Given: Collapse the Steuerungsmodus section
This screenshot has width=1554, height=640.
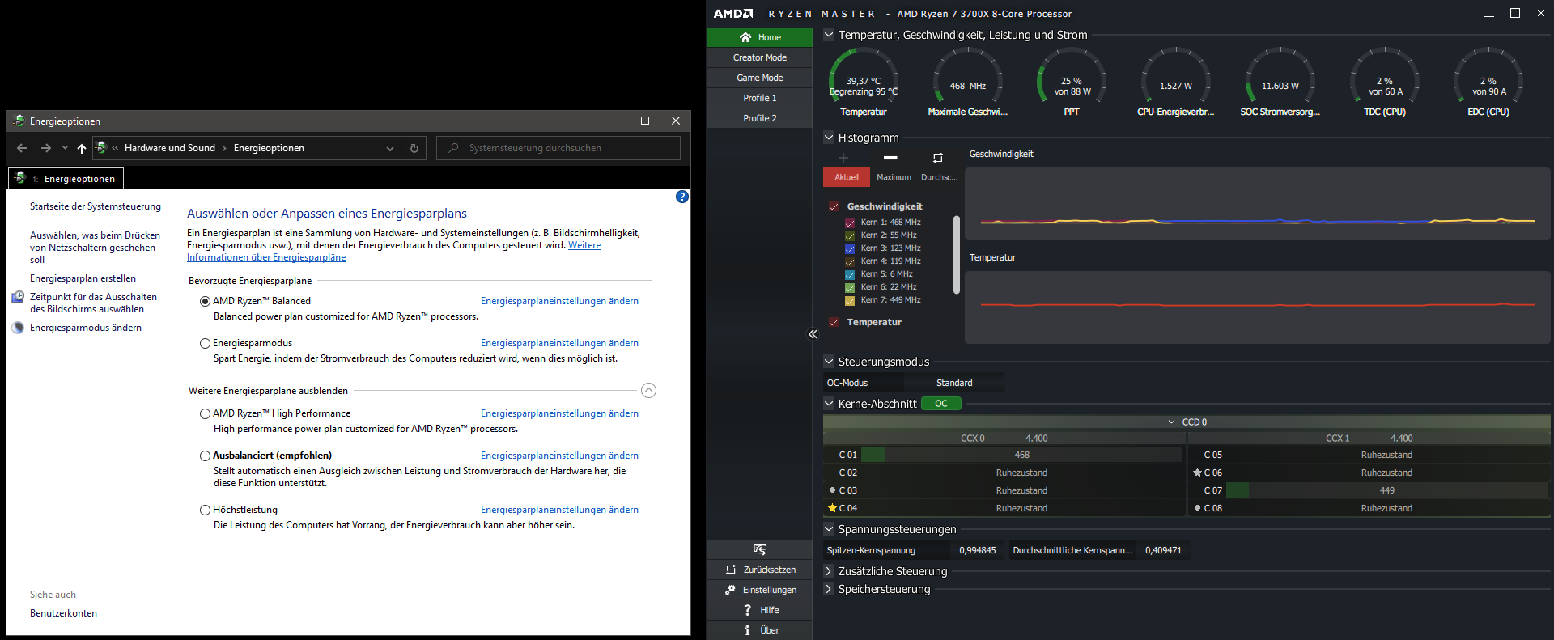Looking at the screenshot, I should (829, 362).
